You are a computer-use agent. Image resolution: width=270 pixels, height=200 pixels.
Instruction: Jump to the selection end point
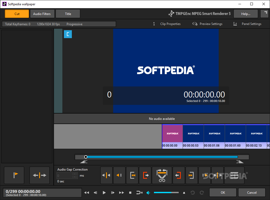click(192, 175)
